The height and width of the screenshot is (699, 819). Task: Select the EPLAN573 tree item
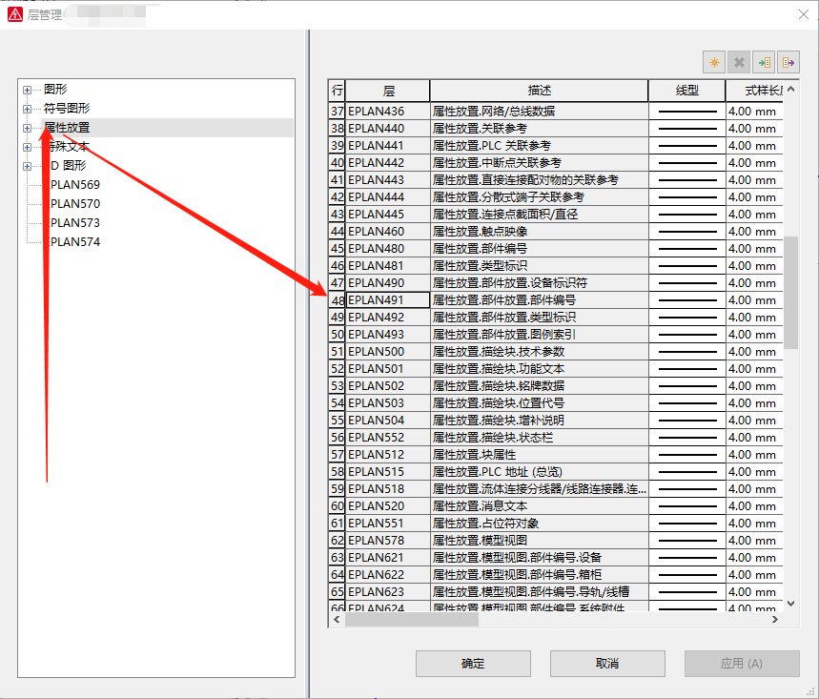(x=74, y=223)
